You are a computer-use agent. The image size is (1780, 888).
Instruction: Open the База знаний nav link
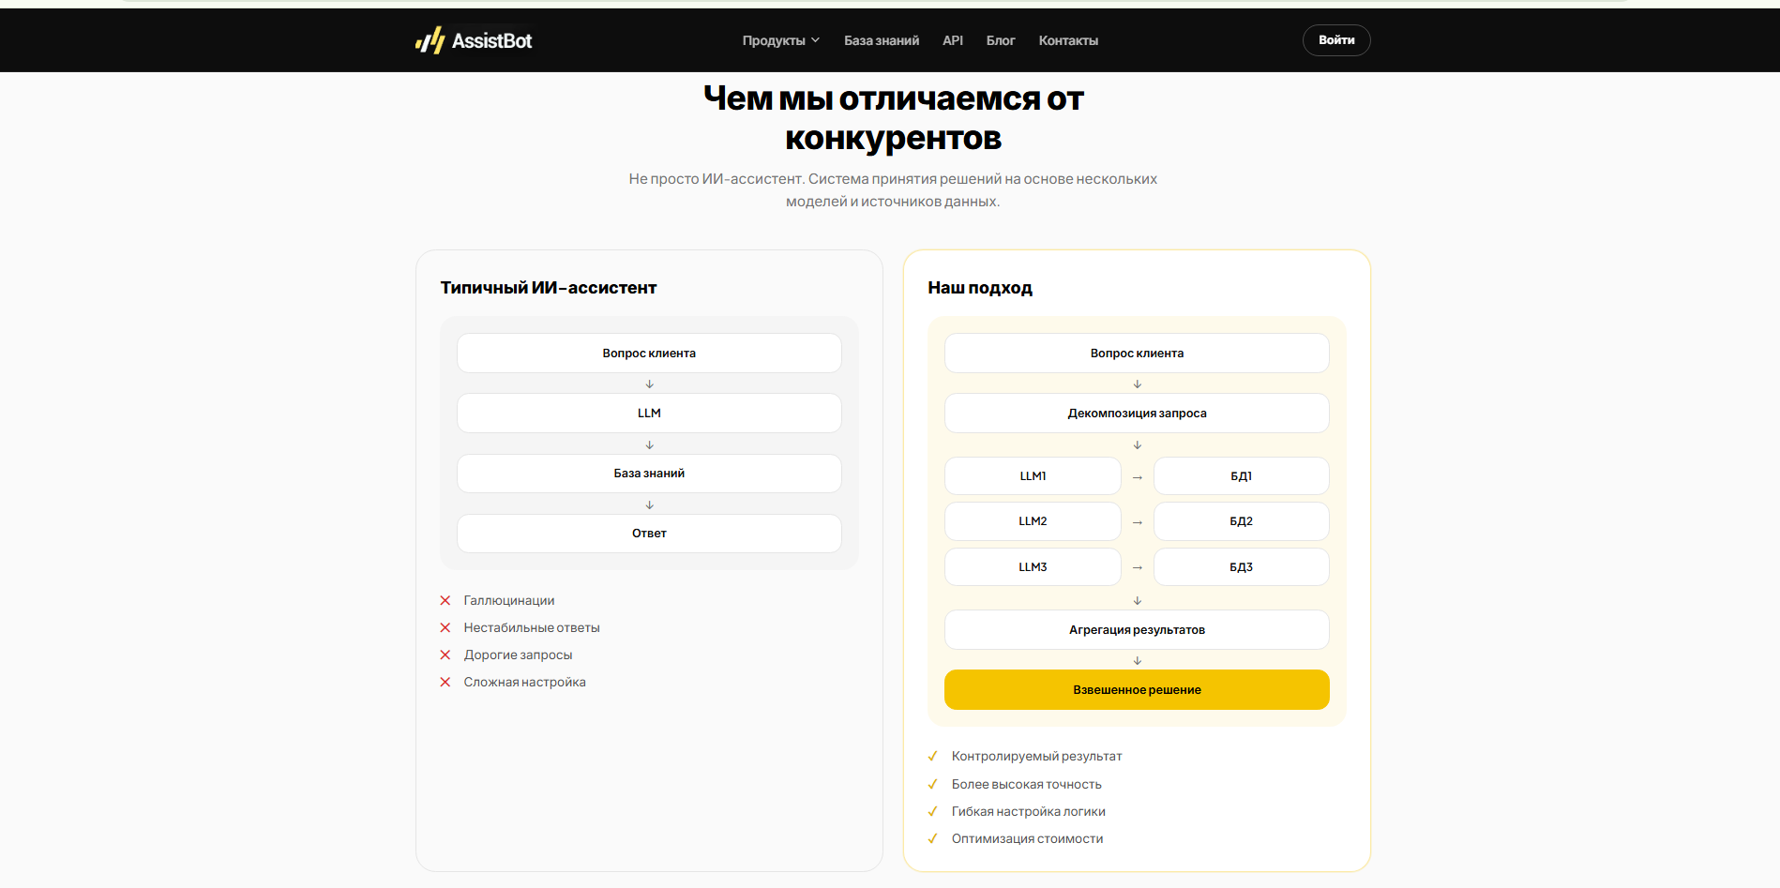point(882,40)
